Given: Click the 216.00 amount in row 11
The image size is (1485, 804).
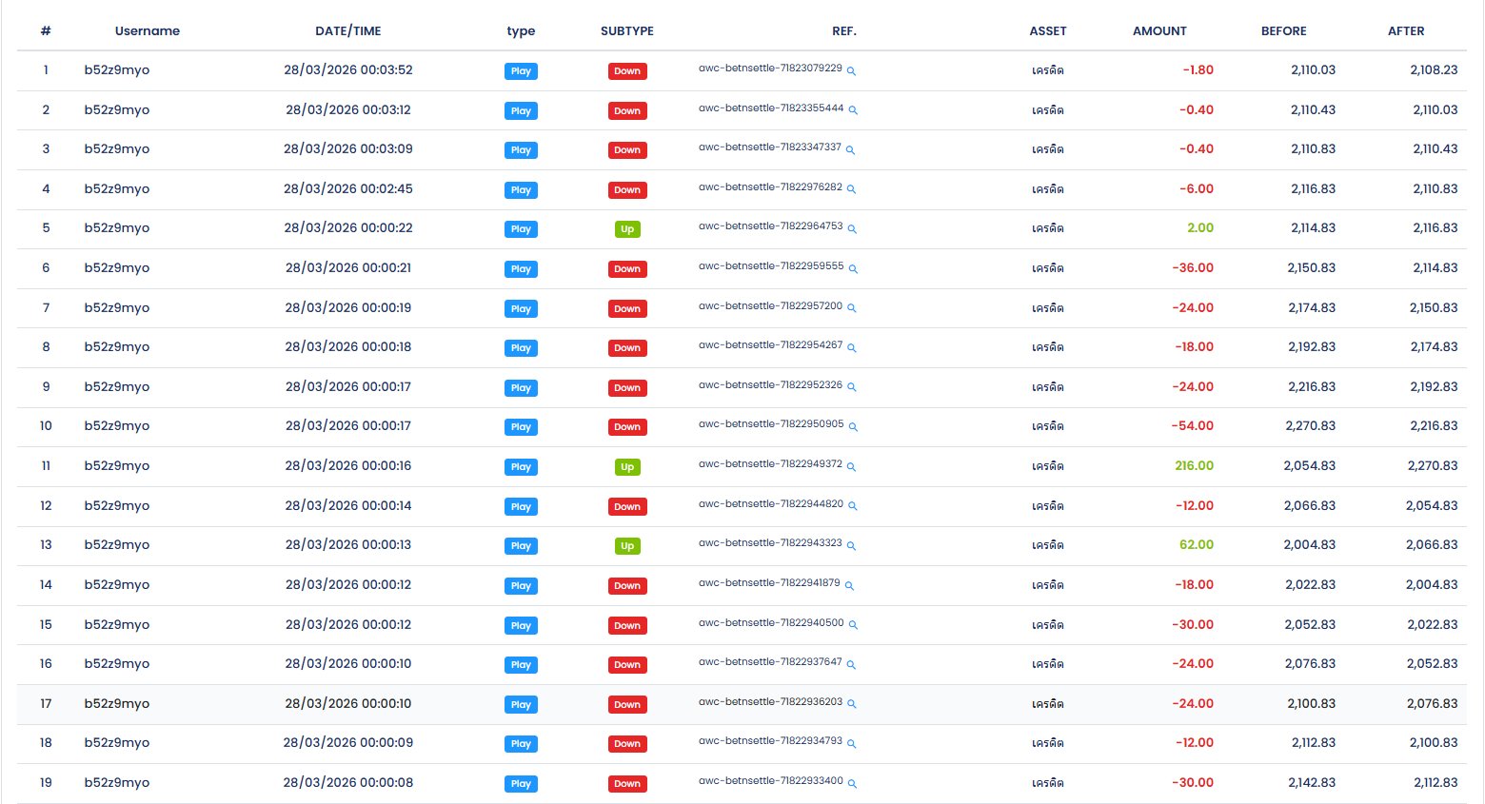Looking at the screenshot, I should 1194,466.
